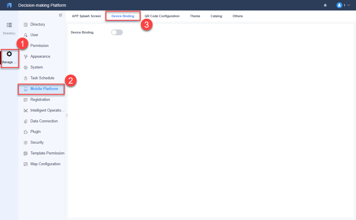Click the pin icon above the settings menu

(61, 15)
